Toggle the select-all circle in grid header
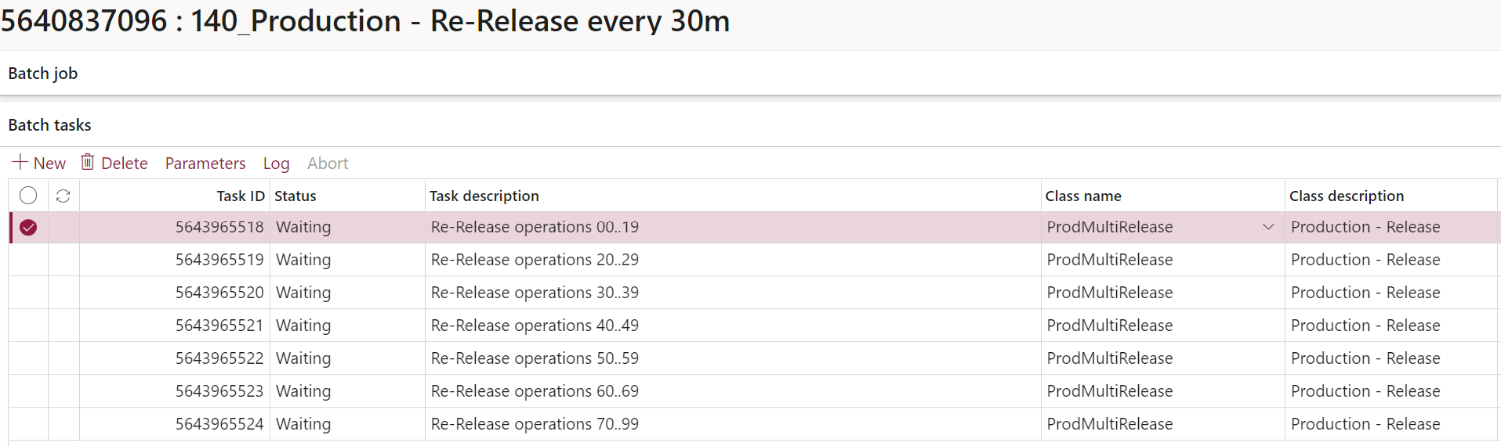The height and width of the screenshot is (446, 1501). pyautogui.click(x=28, y=196)
